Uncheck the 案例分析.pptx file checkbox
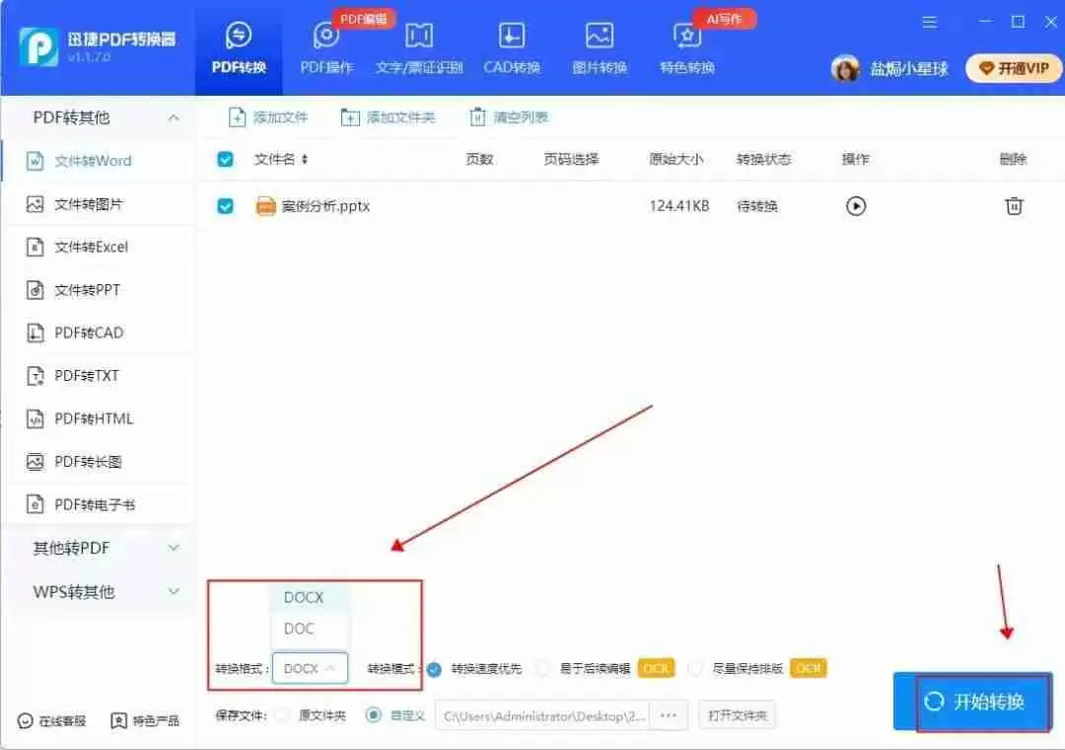This screenshot has height=750, width=1065. point(225,206)
